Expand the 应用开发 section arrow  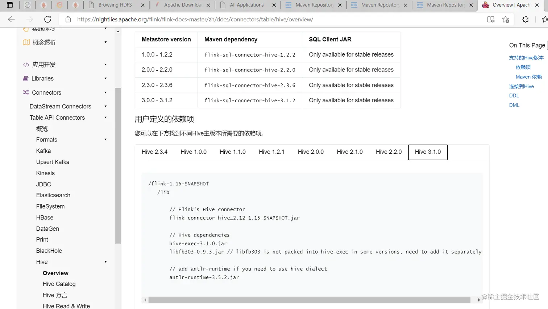coord(105,65)
